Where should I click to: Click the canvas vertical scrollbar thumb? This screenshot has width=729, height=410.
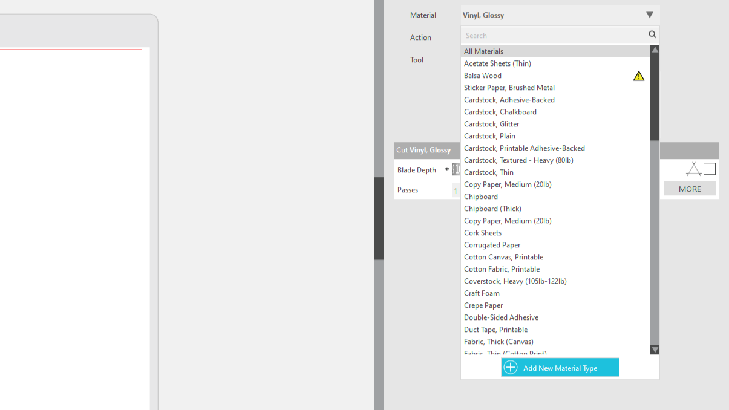pos(379,218)
